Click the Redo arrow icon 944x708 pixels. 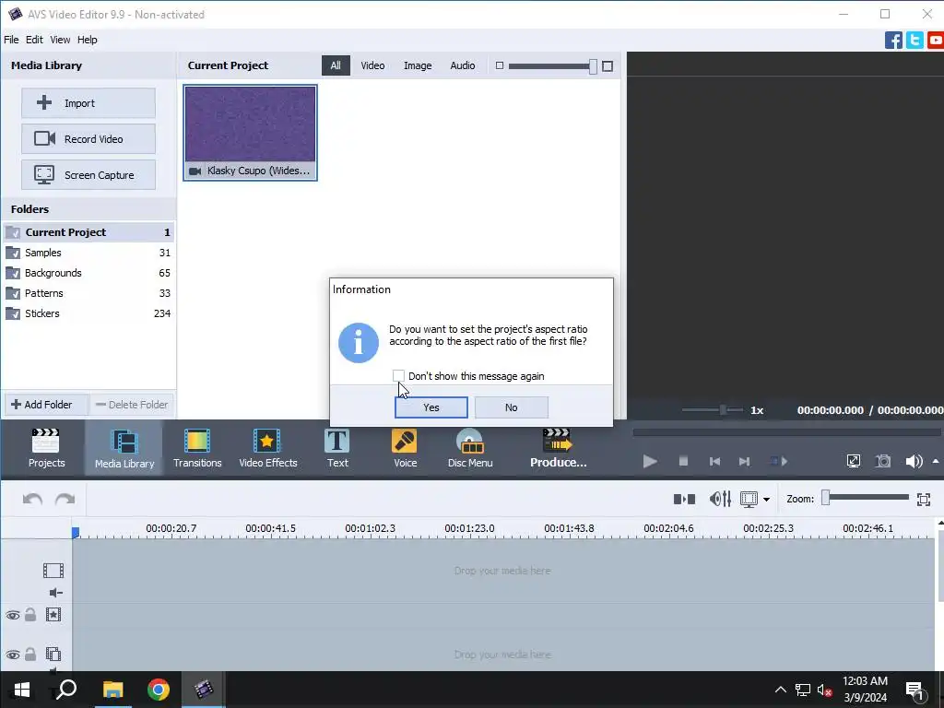pyautogui.click(x=65, y=499)
